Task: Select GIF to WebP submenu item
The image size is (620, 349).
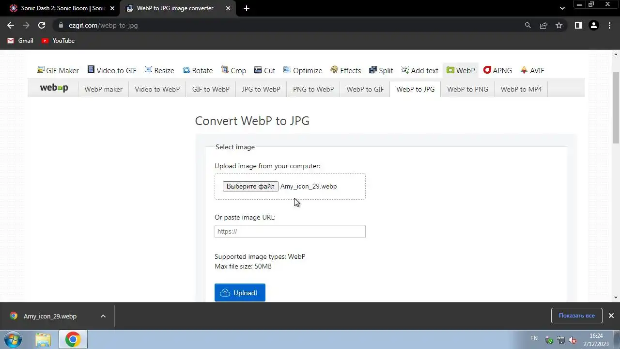Action: tap(211, 89)
